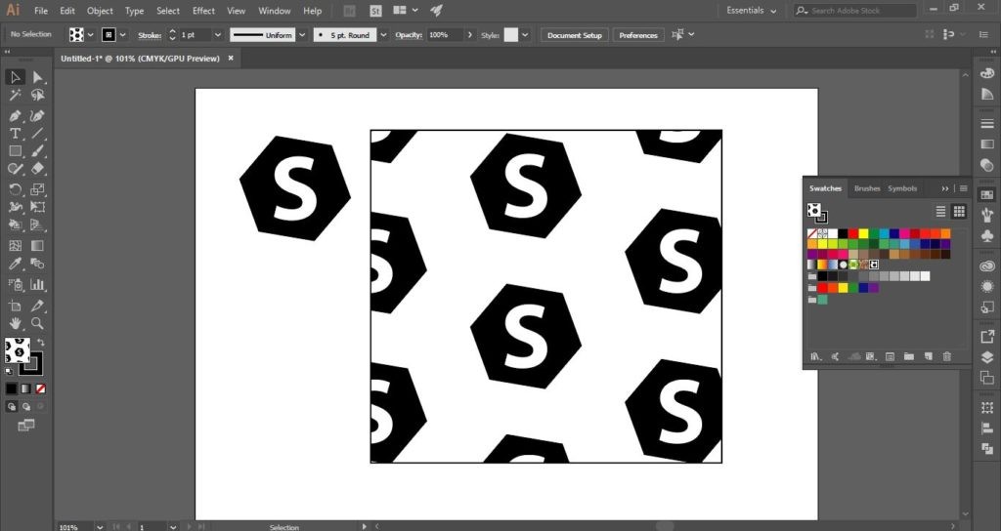Image resolution: width=1001 pixels, height=531 pixels.
Task: Open the Swatch Libraries menu button
Action: click(x=815, y=357)
